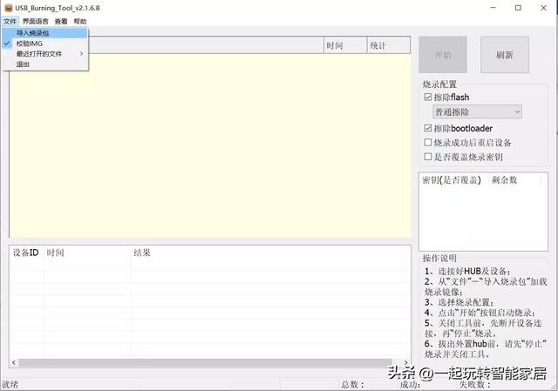Screen dimensions: 558x391
Task: Minimize the USB Burning Tool window
Action: click(493, 8)
